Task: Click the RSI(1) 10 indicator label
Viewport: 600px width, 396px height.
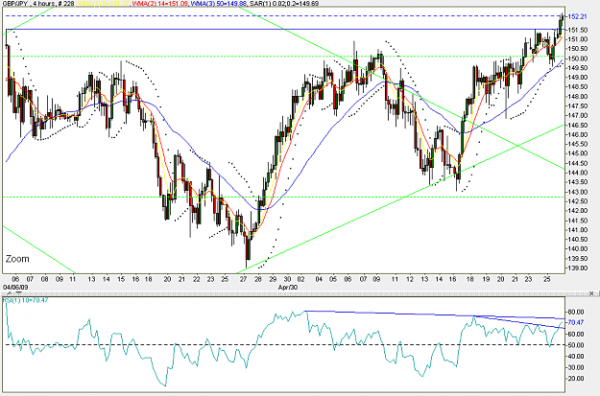Action: (x=26, y=300)
